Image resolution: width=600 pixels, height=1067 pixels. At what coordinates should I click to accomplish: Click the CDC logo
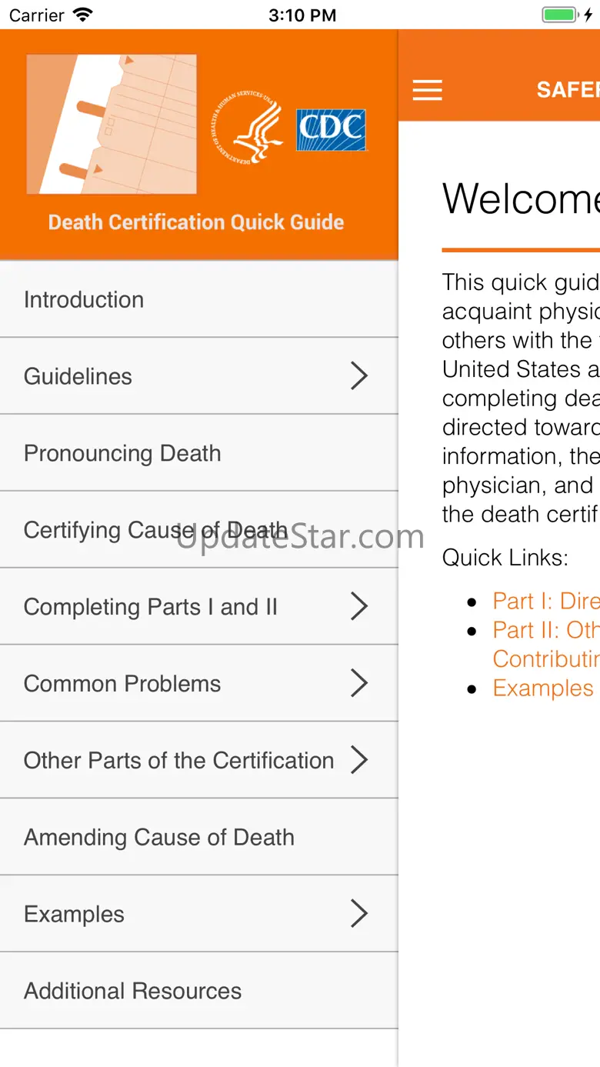(331, 129)
